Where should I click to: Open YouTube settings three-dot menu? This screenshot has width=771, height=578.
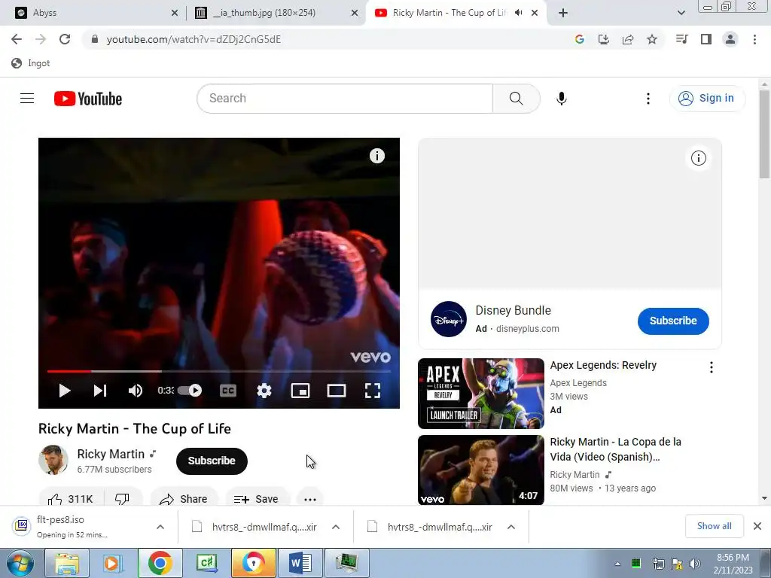point(648,99)
